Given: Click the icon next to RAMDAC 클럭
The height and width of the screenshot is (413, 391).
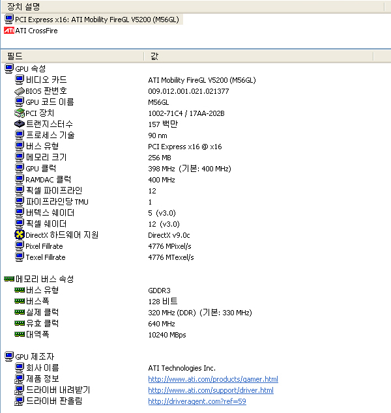Looking at the screenshot, I should (x=20, y=179).
